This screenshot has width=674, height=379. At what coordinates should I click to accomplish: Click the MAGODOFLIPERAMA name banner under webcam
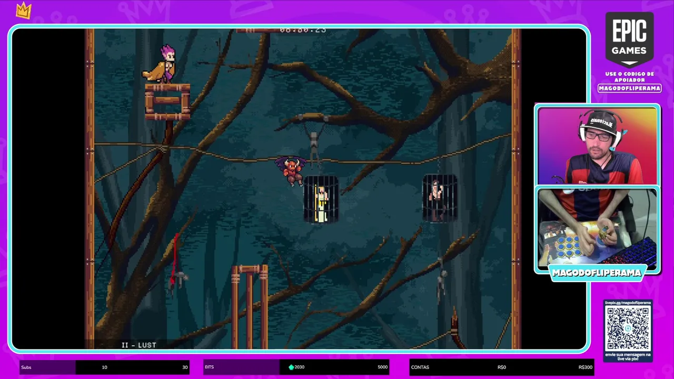coord(597,273)
